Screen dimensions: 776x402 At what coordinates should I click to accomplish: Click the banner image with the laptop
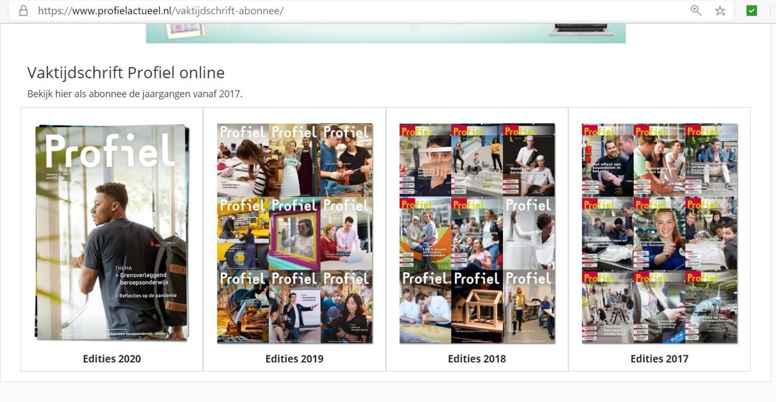point(386,33)
